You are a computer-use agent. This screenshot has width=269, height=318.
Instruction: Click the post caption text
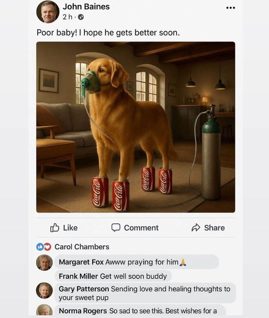point(108,33)
